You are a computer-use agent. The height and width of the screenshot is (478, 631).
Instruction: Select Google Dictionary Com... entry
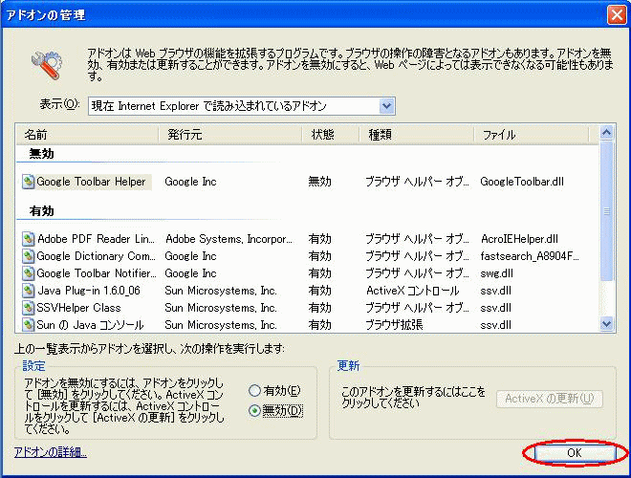point(96,256)
